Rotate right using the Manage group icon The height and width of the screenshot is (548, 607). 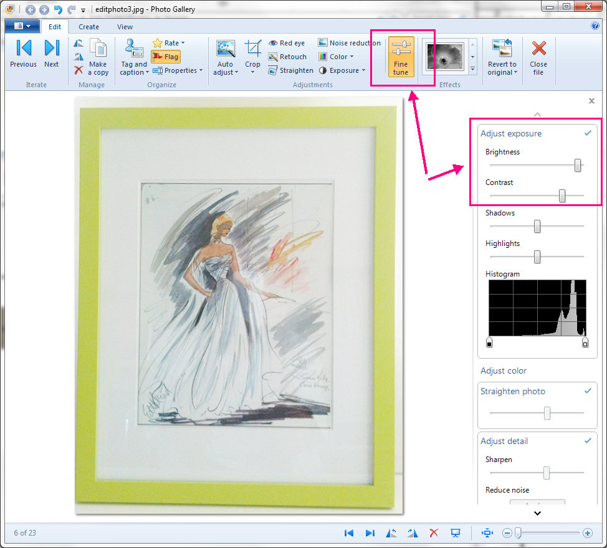[x=79, y=57]
